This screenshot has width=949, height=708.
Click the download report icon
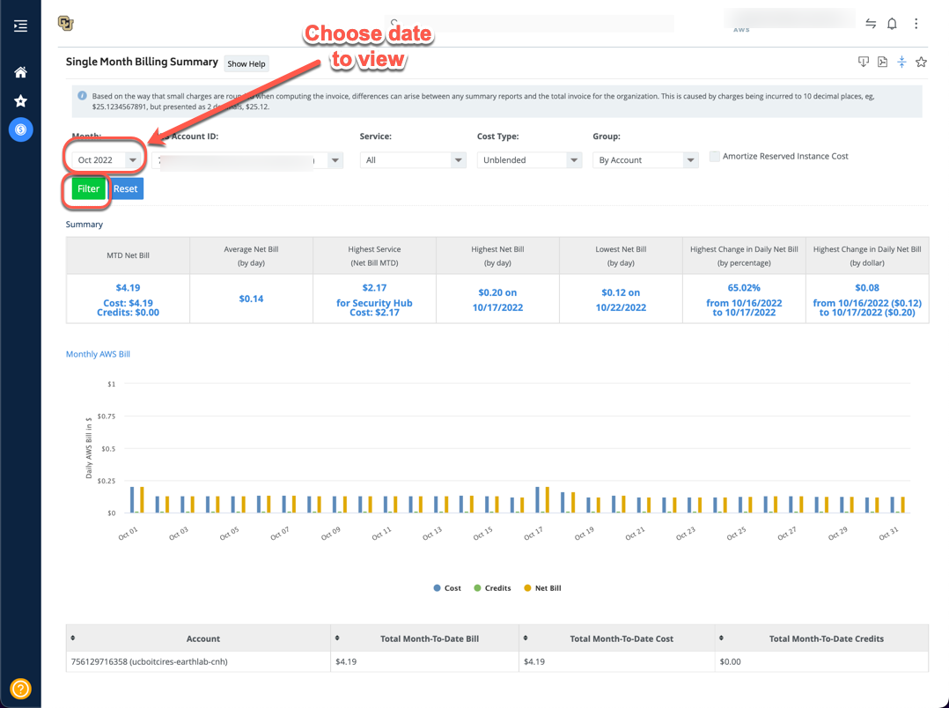pos(864,62)
